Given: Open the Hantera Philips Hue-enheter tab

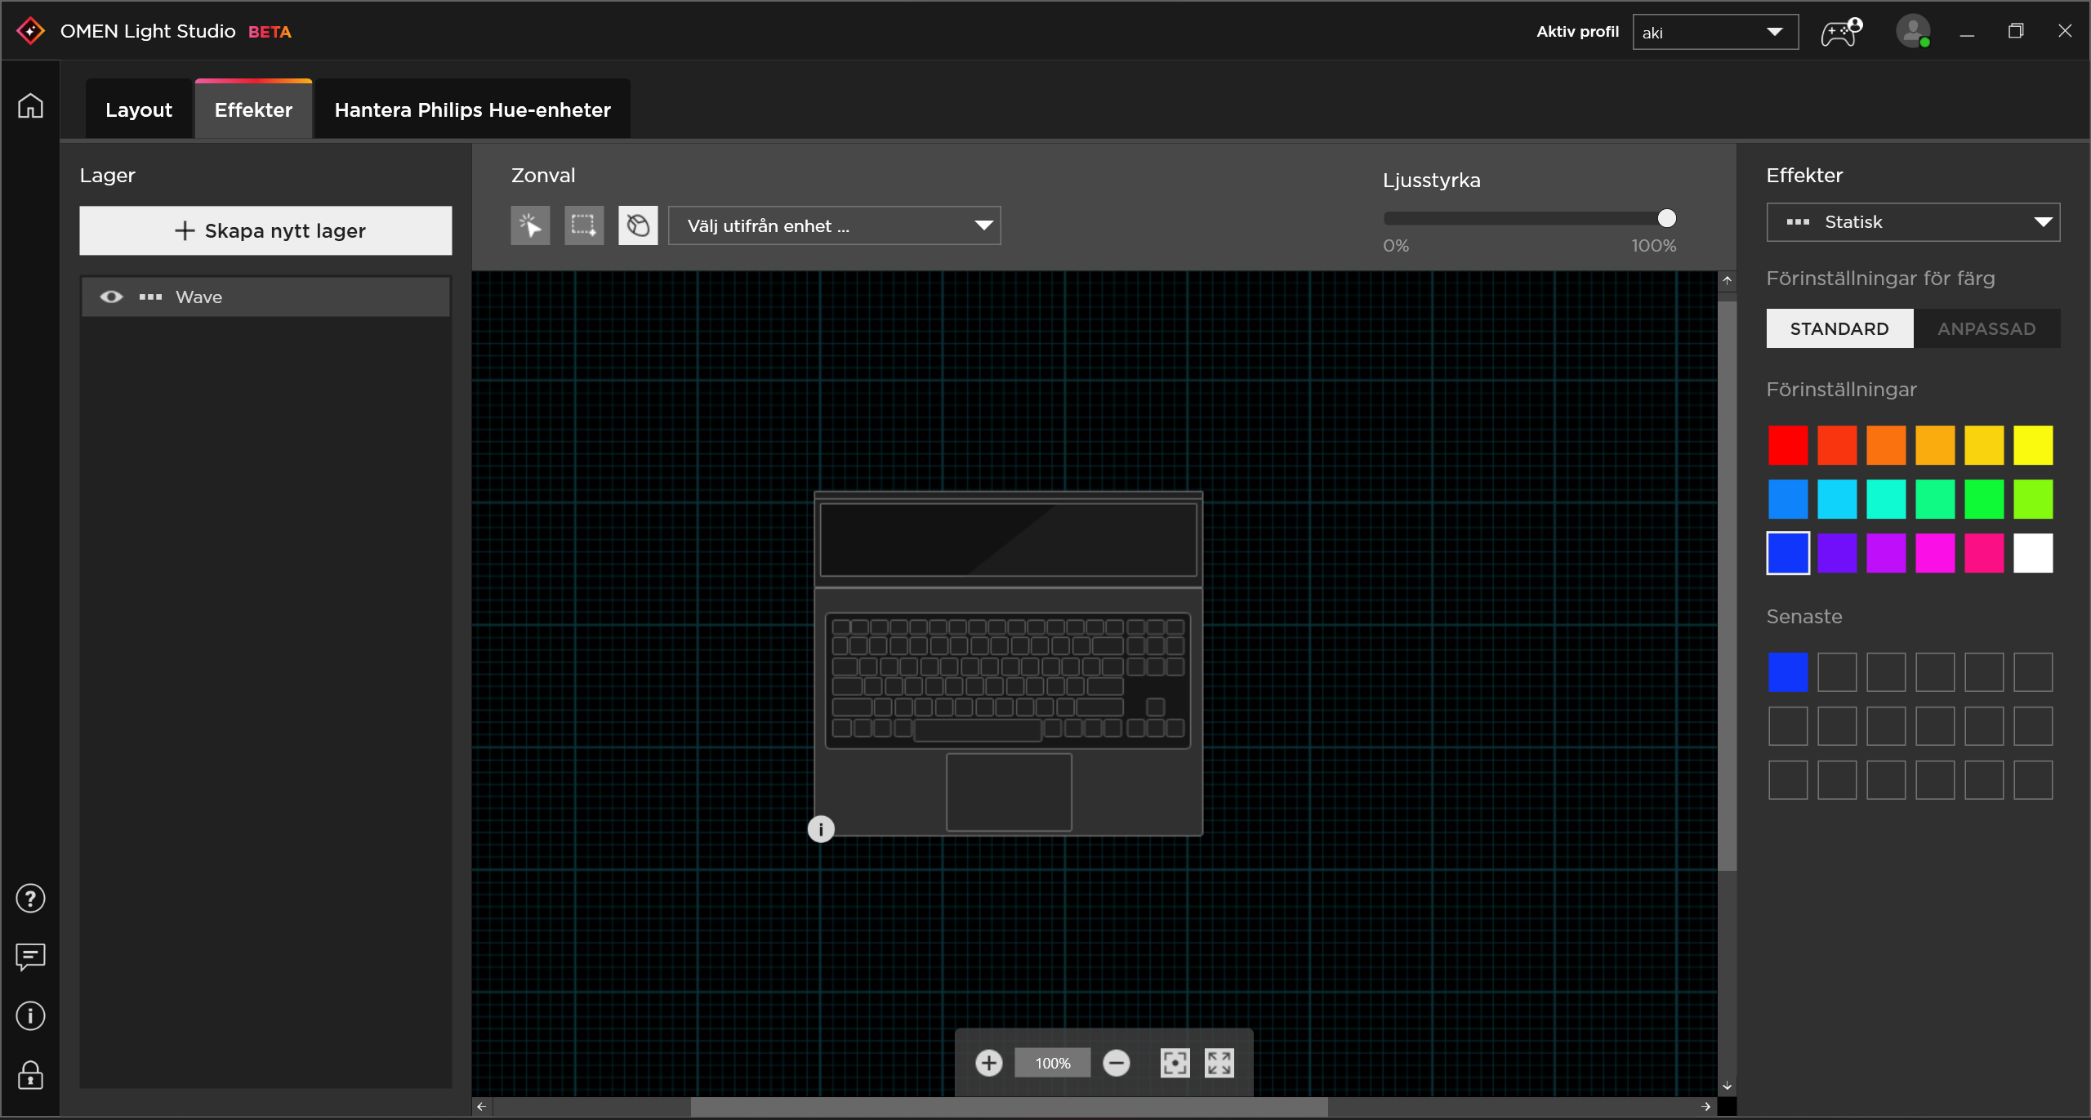Looking at the screenshot, I should click(471, 109).
